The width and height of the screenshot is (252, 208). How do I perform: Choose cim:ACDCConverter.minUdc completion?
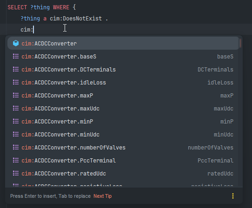[123, 135]
